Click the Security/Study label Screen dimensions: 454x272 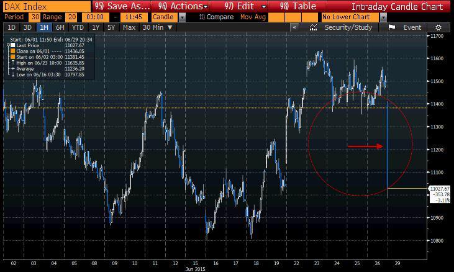pyautogui.click(x=348, y=27)
